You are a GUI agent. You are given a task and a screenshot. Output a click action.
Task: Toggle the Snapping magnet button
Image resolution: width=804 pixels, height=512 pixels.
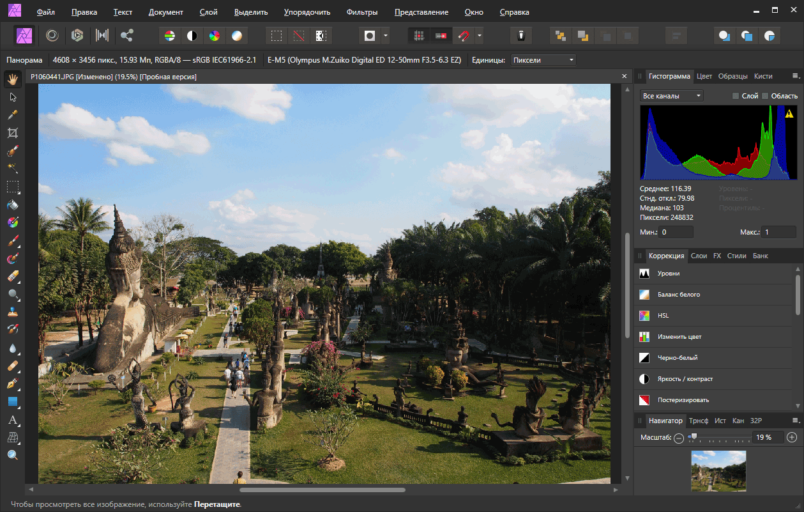click(x=464, y=36)
